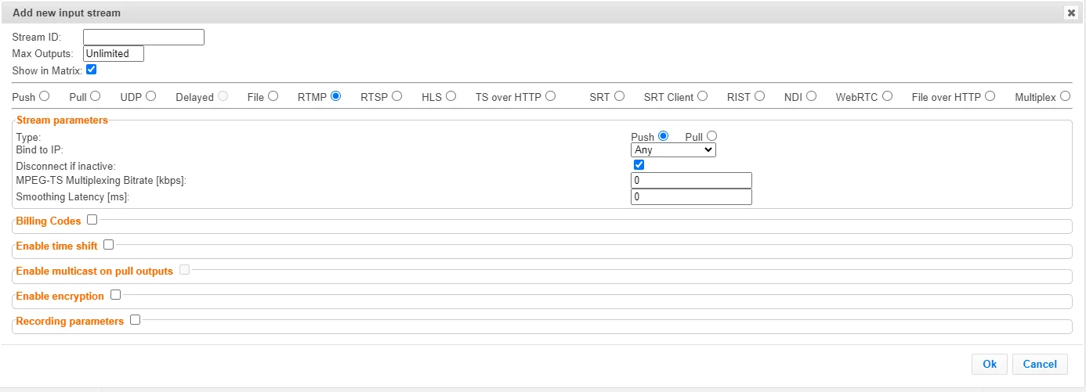
Task: Choose the RIST stream type
Action: [x=759, y=96]
